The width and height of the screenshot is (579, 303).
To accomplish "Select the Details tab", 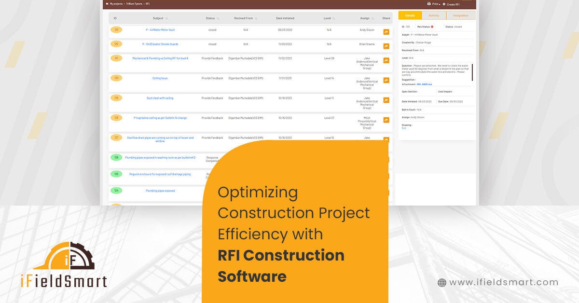I will click(x=409, y=15).
